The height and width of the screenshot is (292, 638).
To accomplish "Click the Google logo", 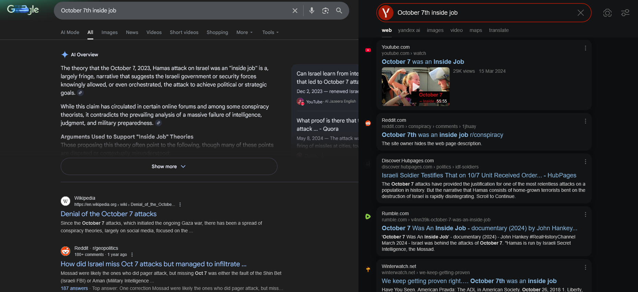I will [23, 10].
